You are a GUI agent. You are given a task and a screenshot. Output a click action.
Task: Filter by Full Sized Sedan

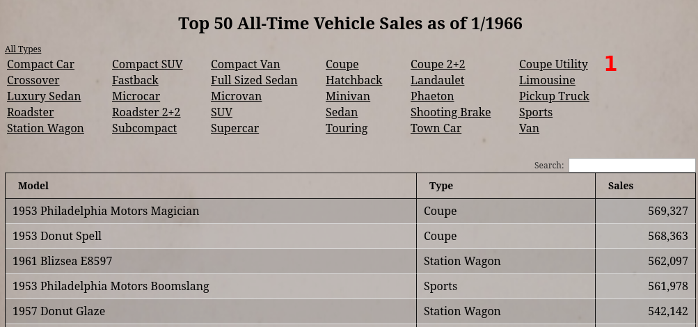[254, 81]
